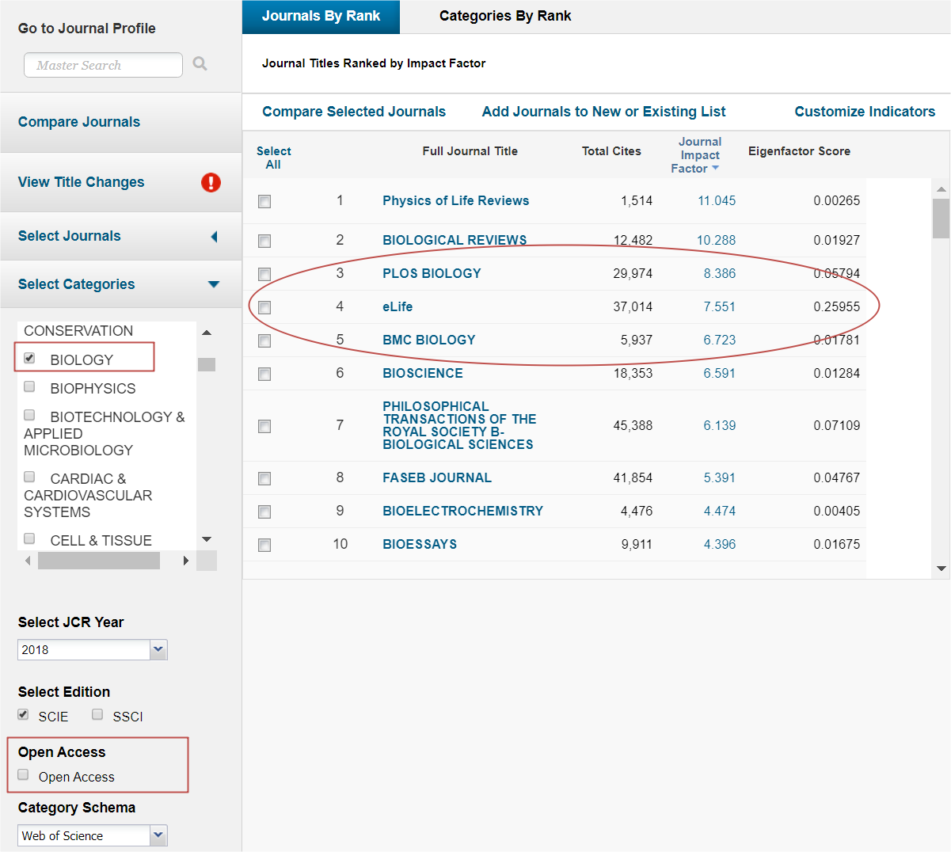Click the Select Journals left arrow icon
Image resolution: width=951 pixels, height=852 pixels.
point(214,237)
